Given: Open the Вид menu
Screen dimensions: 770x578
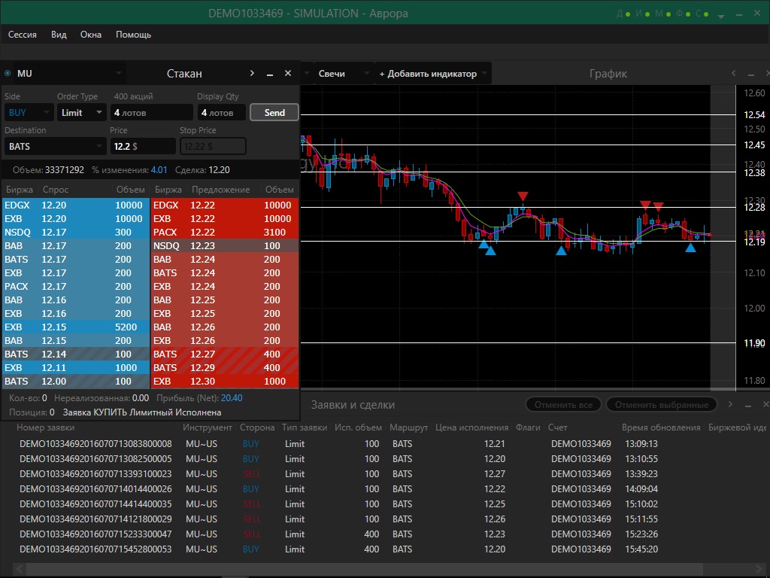Looking at the screenshot, I should pos(59,35).
